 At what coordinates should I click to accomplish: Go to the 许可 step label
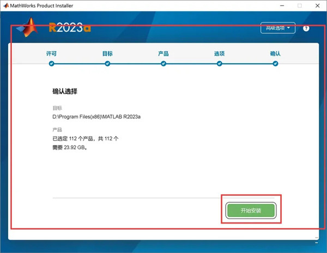click(51, 53)
